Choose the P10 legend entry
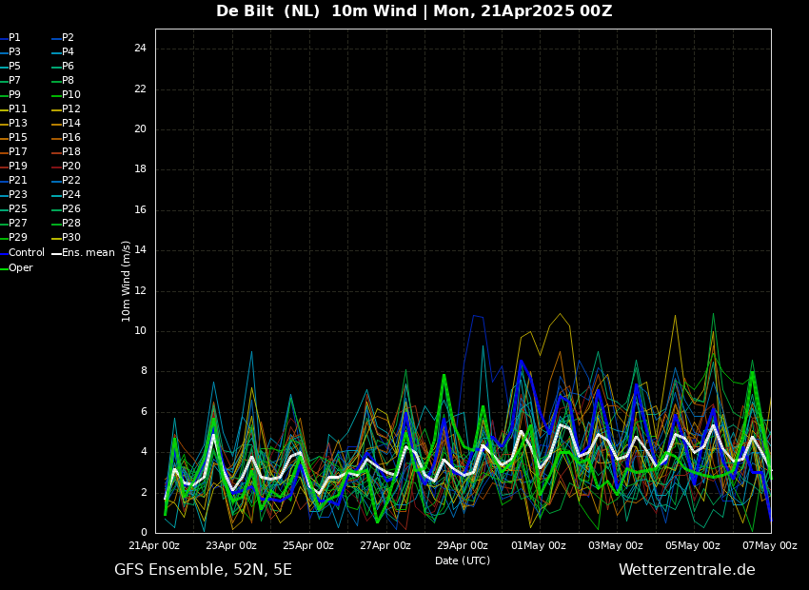Viewport: 809px width, 590px height. click(70, 95)
